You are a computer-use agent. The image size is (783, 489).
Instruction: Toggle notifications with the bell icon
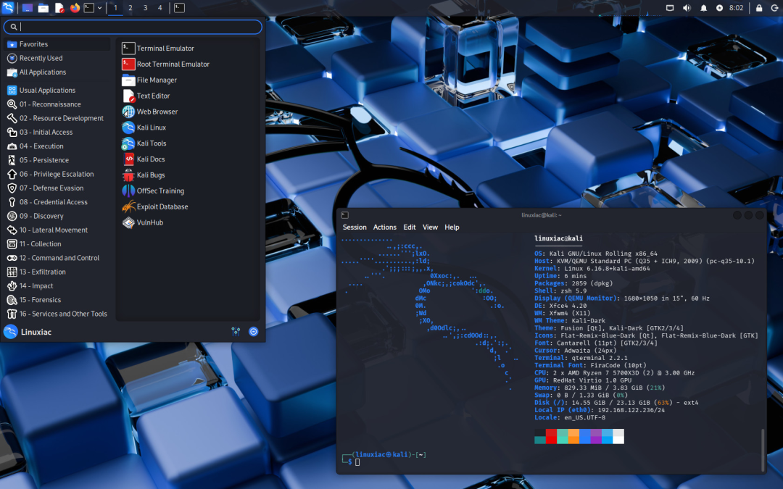(702, 8)
